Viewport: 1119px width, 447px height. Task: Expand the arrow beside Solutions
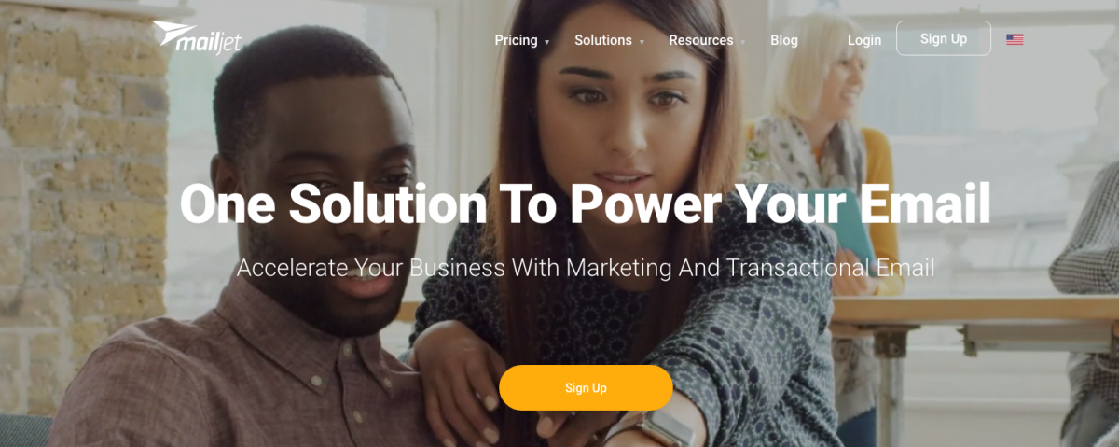[642, 42]
